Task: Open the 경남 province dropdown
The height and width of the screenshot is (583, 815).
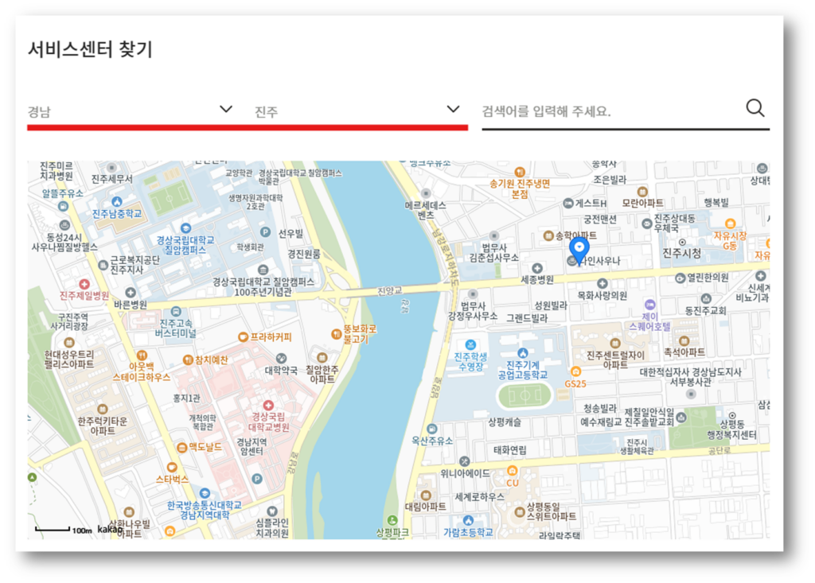Action: click(x=130, y=111)
